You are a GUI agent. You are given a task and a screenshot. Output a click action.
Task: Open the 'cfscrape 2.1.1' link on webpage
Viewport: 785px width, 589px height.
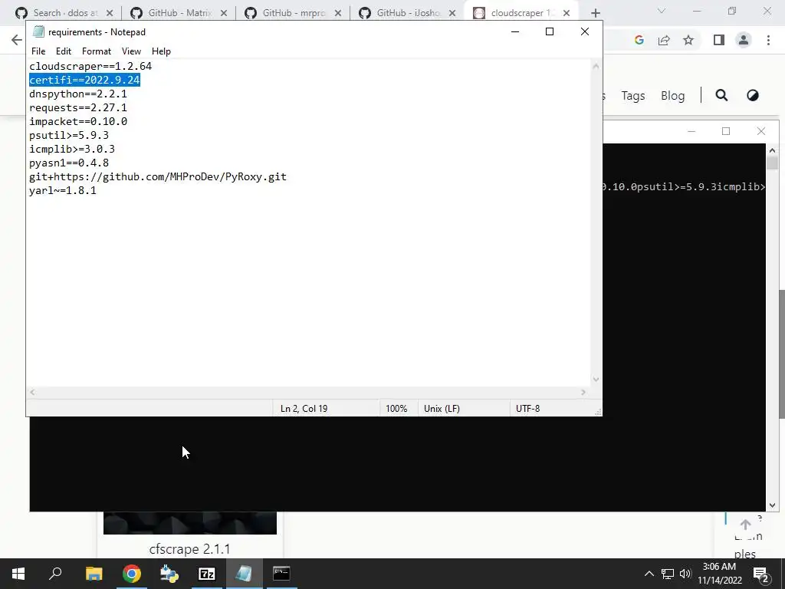pyautogui.click(x=190, y=549)
